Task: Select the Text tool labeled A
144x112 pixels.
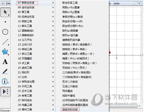Action: pyautogui.click(x=5, y=62)
